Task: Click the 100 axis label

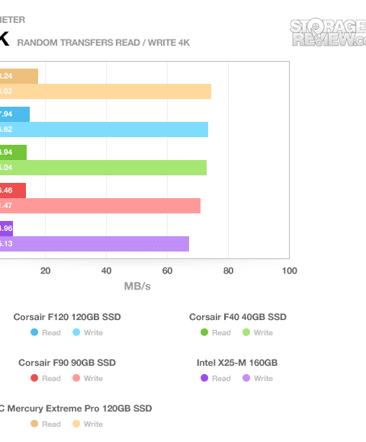Action: [289, 271]
